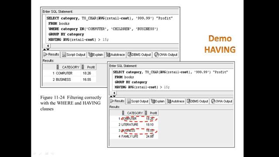
Task: Click sort icon beside Profit in lower results
Action: (x=146, y=113)
